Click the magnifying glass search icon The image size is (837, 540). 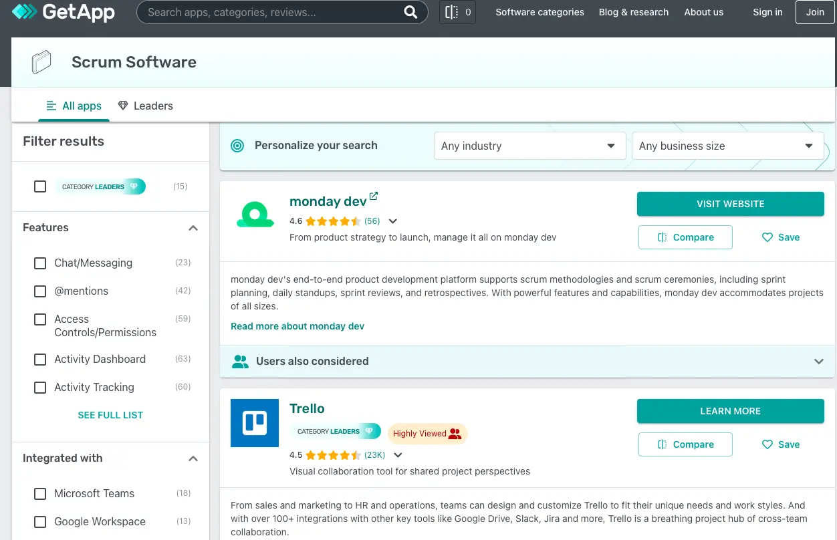coord(410,12)
